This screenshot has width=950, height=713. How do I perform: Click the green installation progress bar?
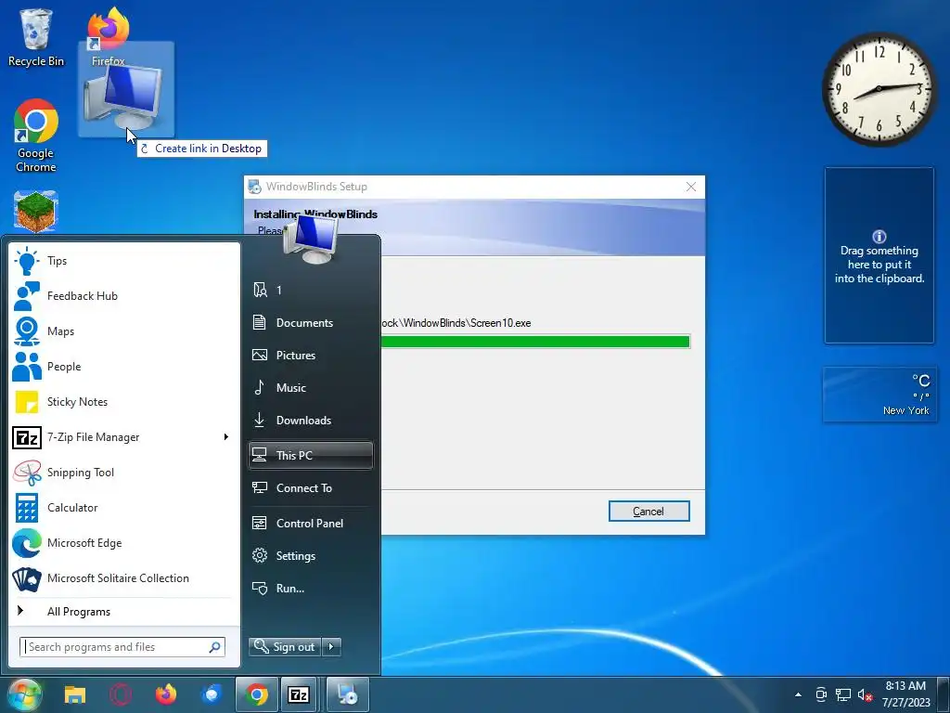coord(535,342)
